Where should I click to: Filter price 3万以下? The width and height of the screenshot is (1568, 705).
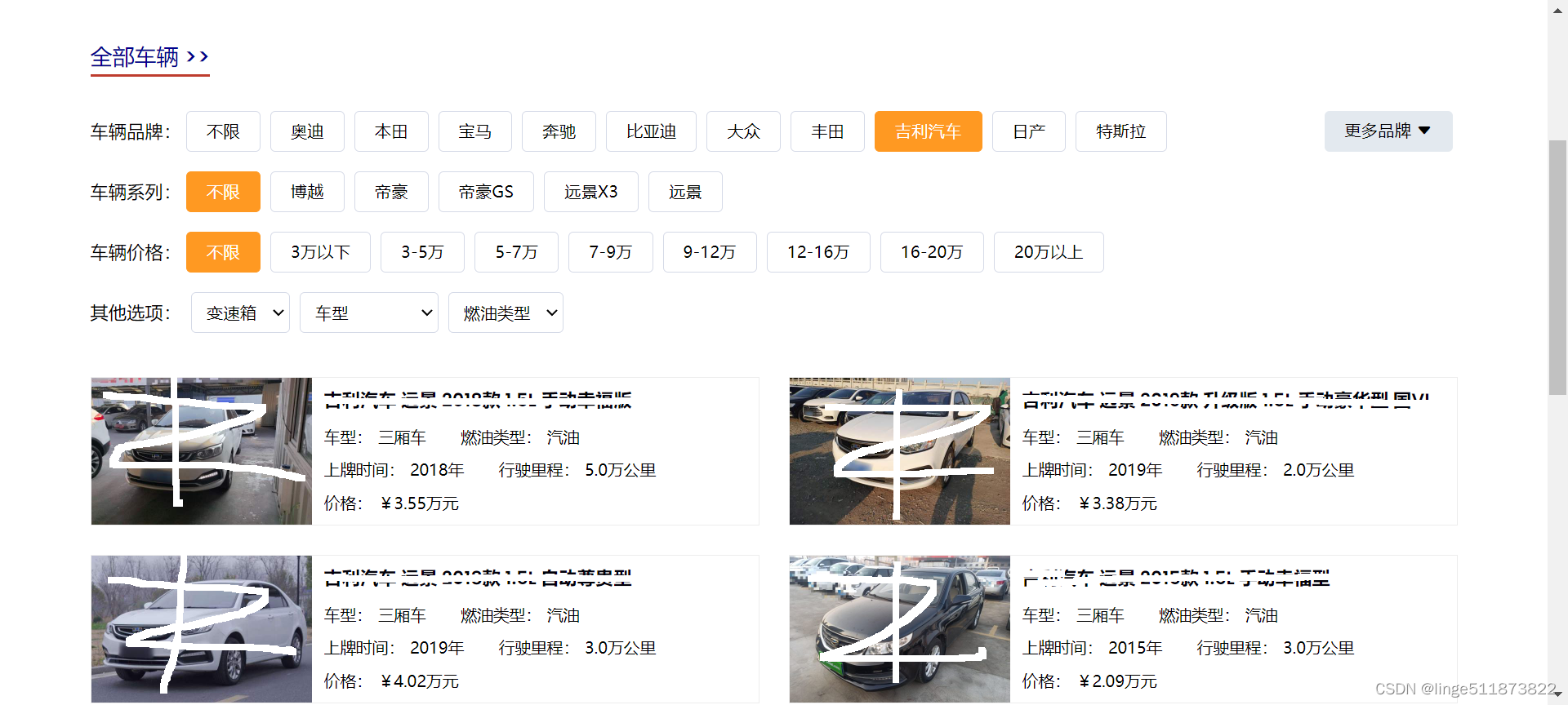click(320, 252)
